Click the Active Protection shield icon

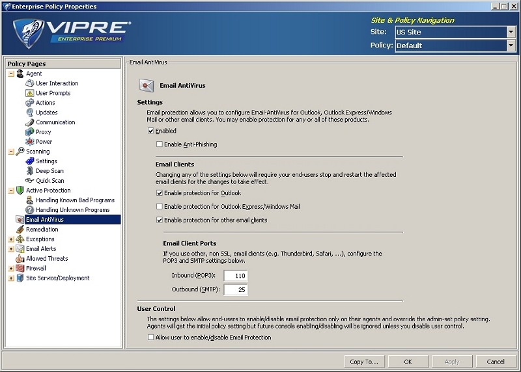coord(20,191)
